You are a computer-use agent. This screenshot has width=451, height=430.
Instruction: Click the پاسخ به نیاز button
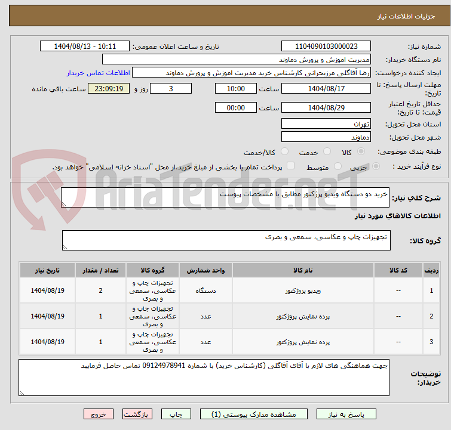346,414
